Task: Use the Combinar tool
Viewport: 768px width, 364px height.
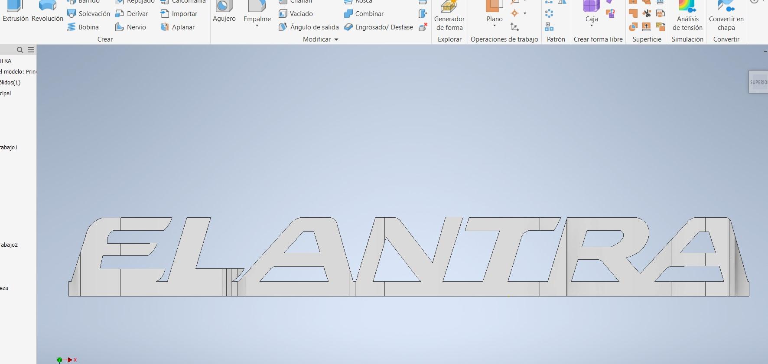Action: pyautogui.click(x=364, y=14)
